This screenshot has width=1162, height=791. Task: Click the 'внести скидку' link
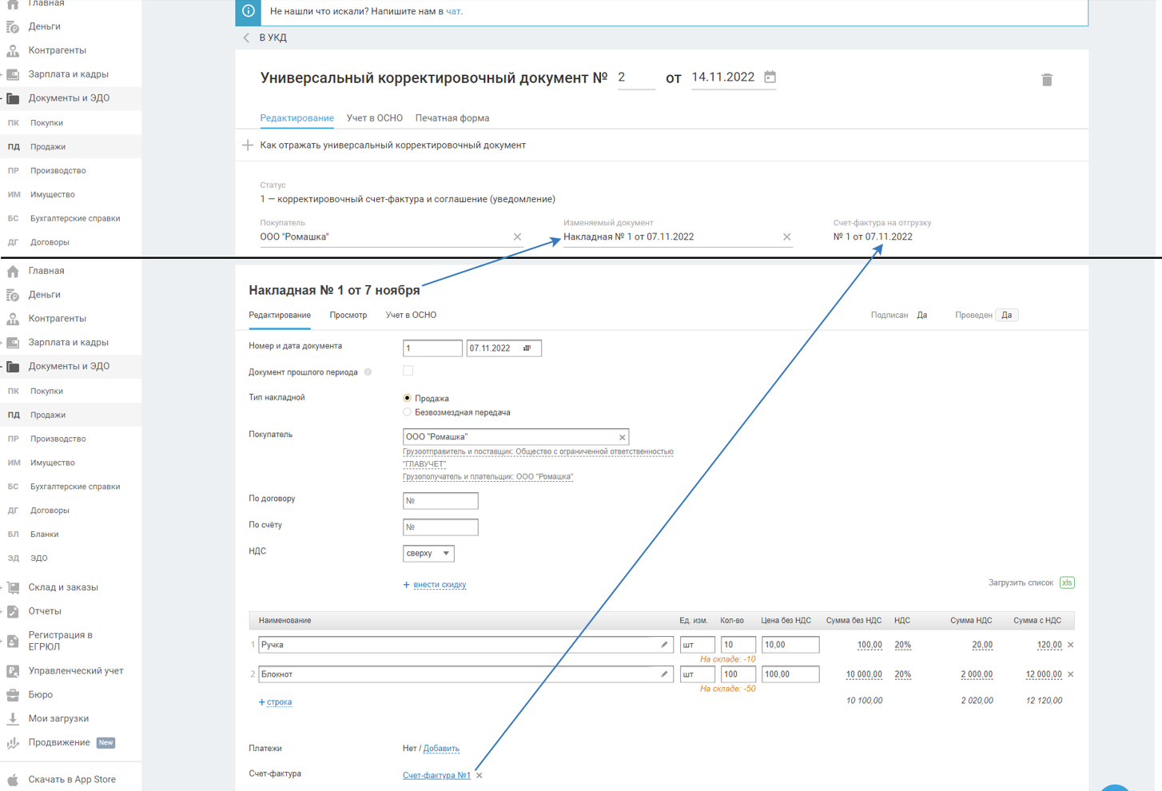coord(439,585)
